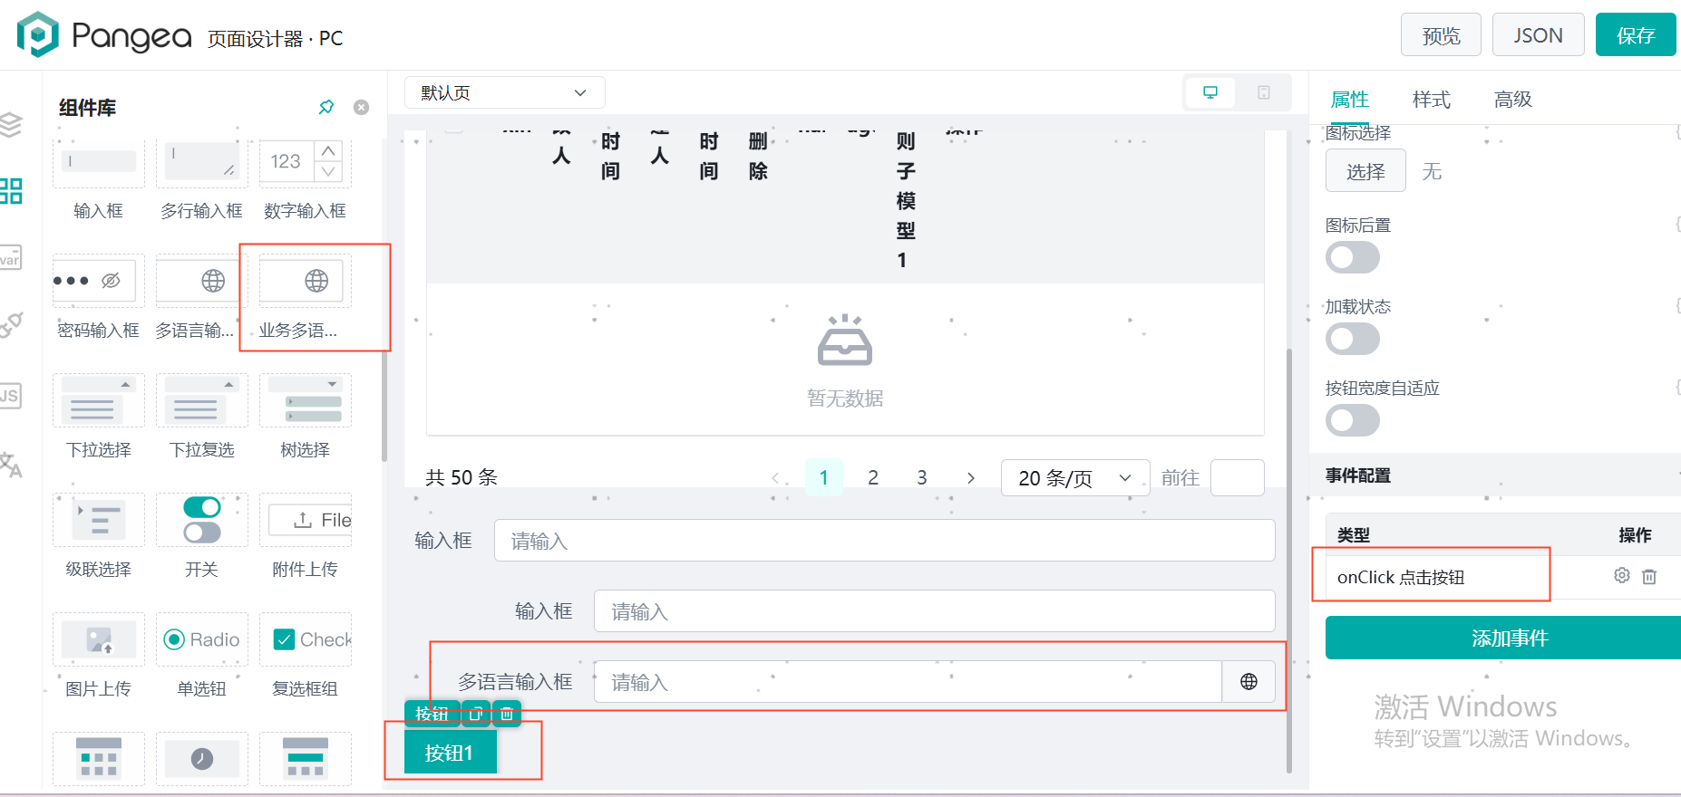Open the layers outline panel icon
1681x797 pixels.
9,124
